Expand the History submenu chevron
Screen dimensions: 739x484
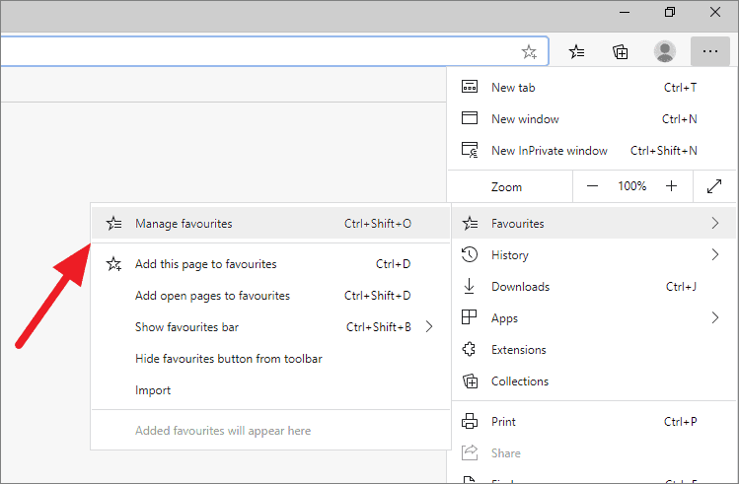pos(714,255)
